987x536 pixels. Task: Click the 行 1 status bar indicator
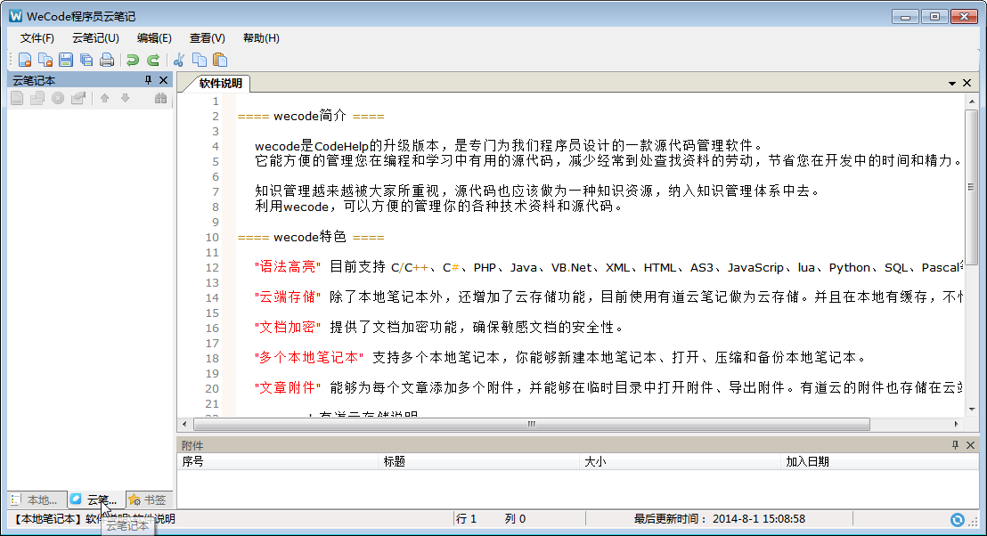(x=467, y=519)
